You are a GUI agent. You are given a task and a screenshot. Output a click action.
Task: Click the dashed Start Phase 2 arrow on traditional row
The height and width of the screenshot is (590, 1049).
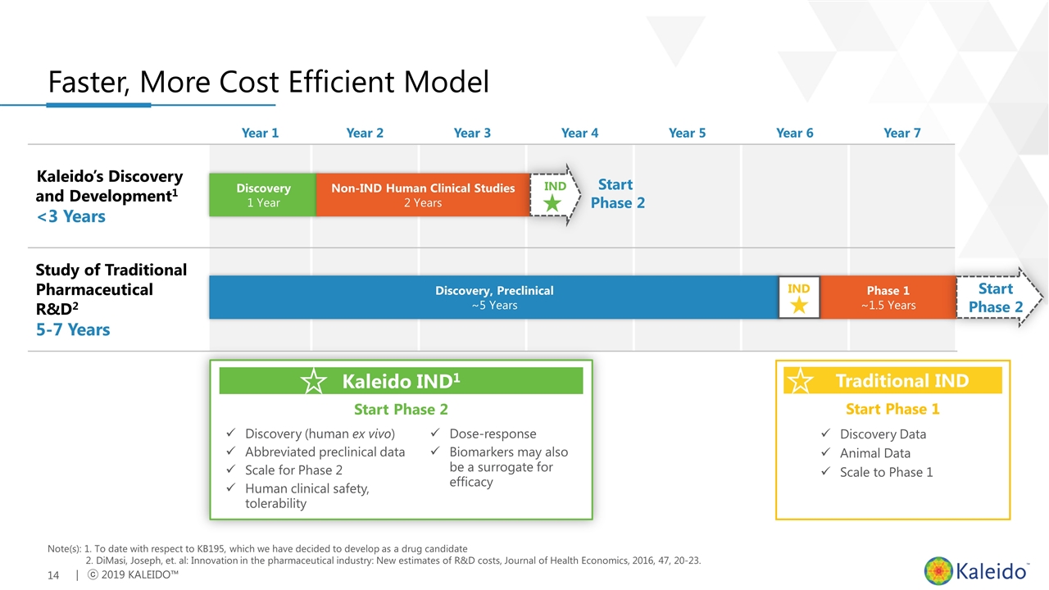click(x=1000, y=297)
